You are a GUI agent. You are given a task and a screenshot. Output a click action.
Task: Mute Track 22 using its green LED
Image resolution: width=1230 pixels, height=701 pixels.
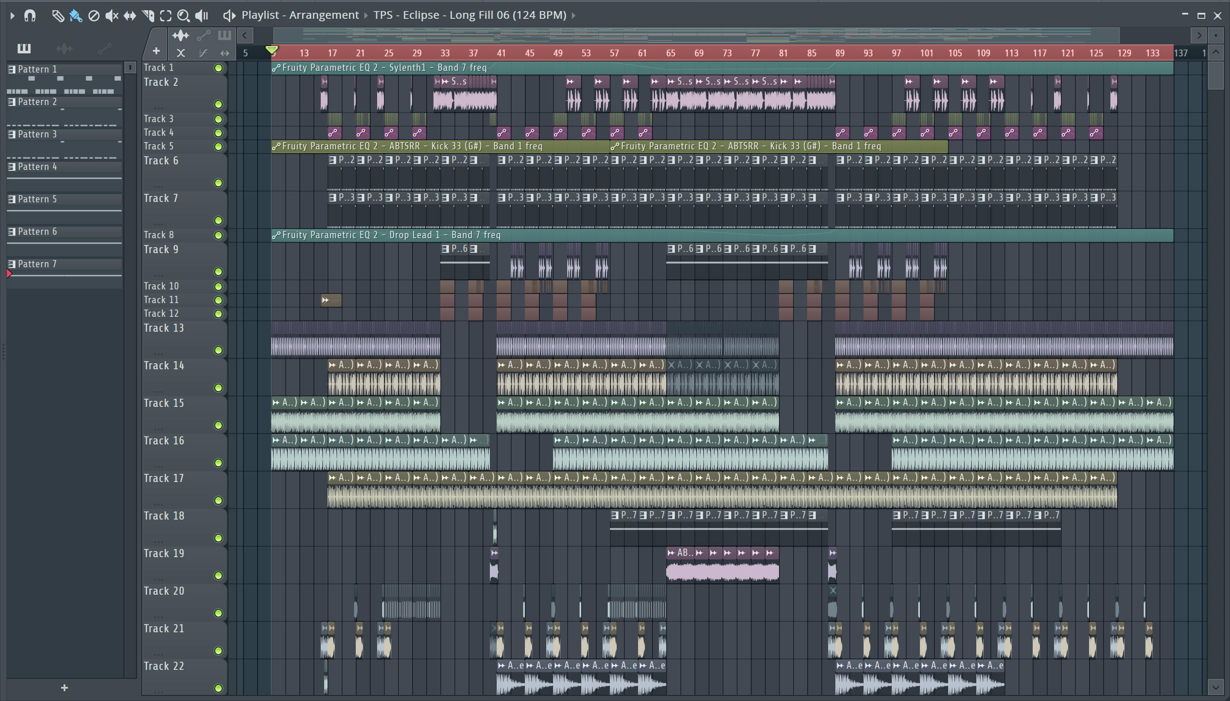218,689
